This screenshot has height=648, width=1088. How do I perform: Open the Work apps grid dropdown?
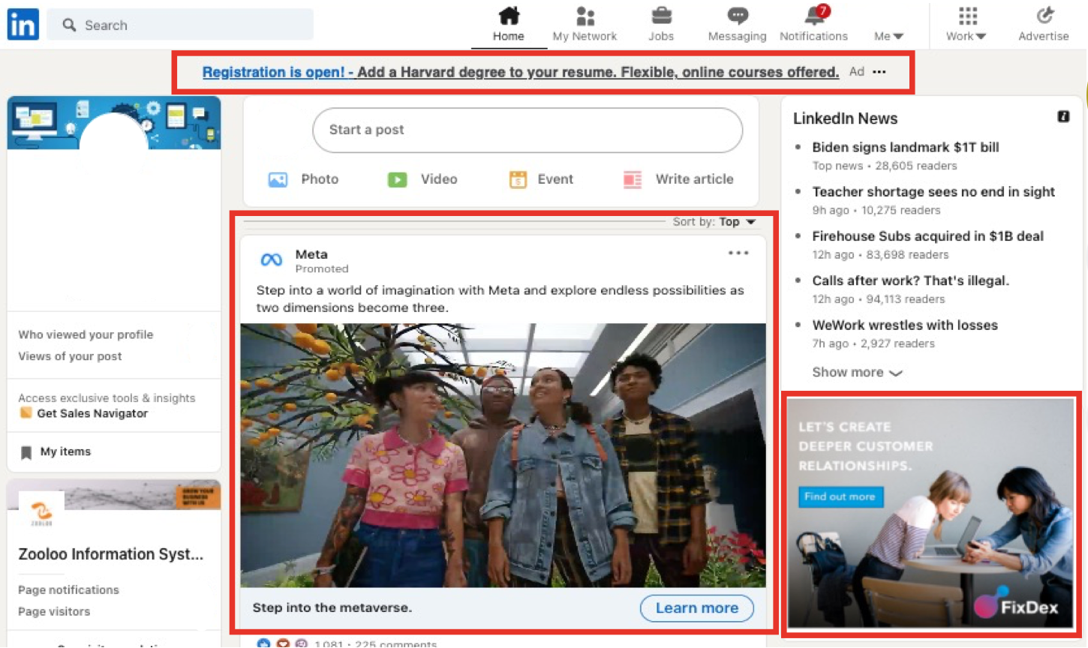click(x=966, y=24)
